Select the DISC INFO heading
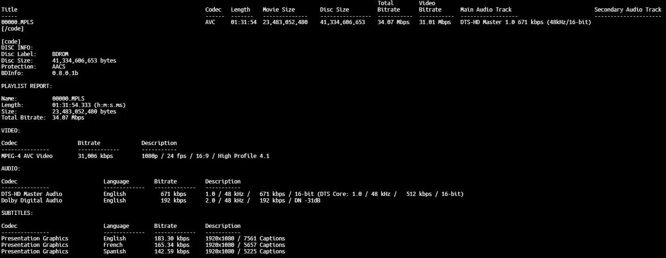Image resolution: width=666 pixels, height=258 pixels. tap(17, 48)
